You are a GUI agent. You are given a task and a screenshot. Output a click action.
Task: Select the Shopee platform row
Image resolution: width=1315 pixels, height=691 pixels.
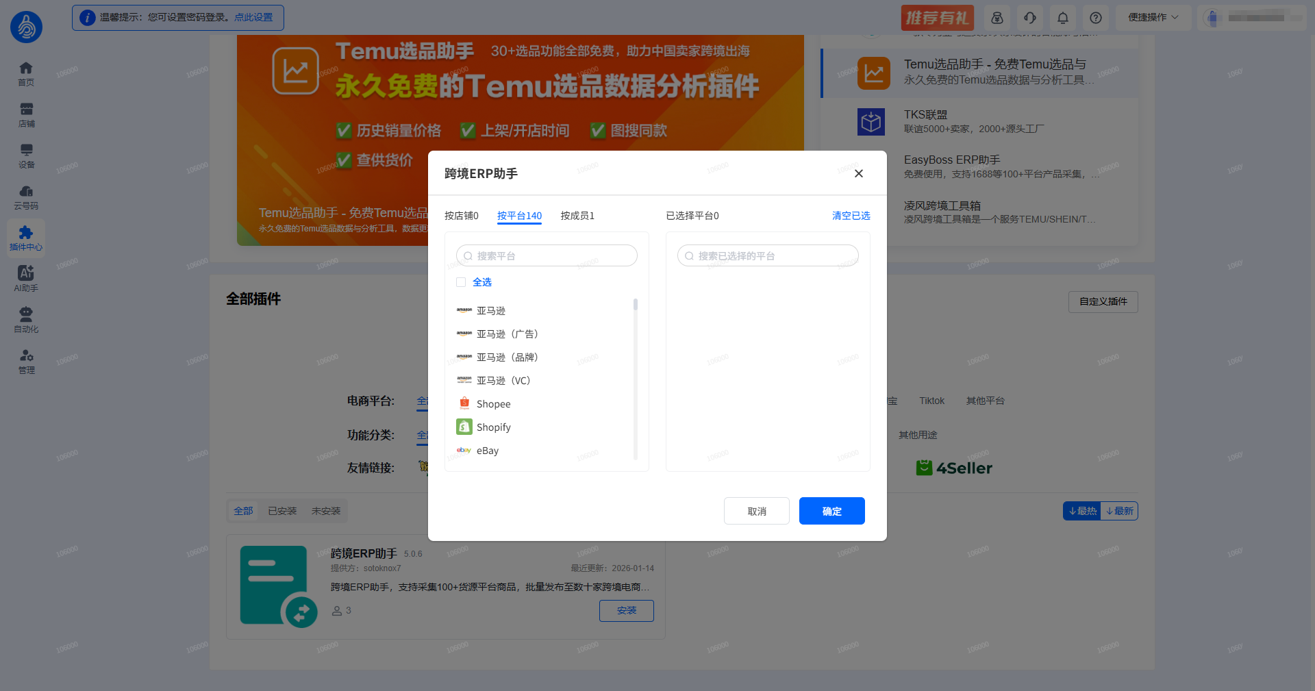[x=542, y=403]
